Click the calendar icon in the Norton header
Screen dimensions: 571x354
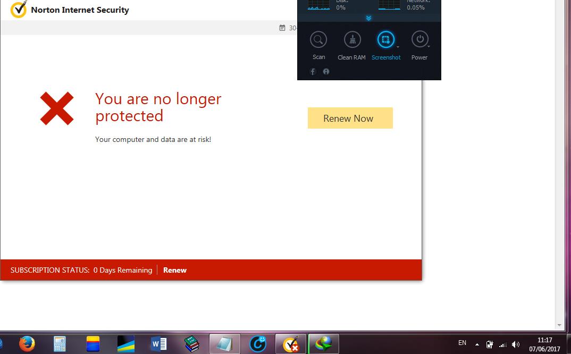[x=282, y=28]
